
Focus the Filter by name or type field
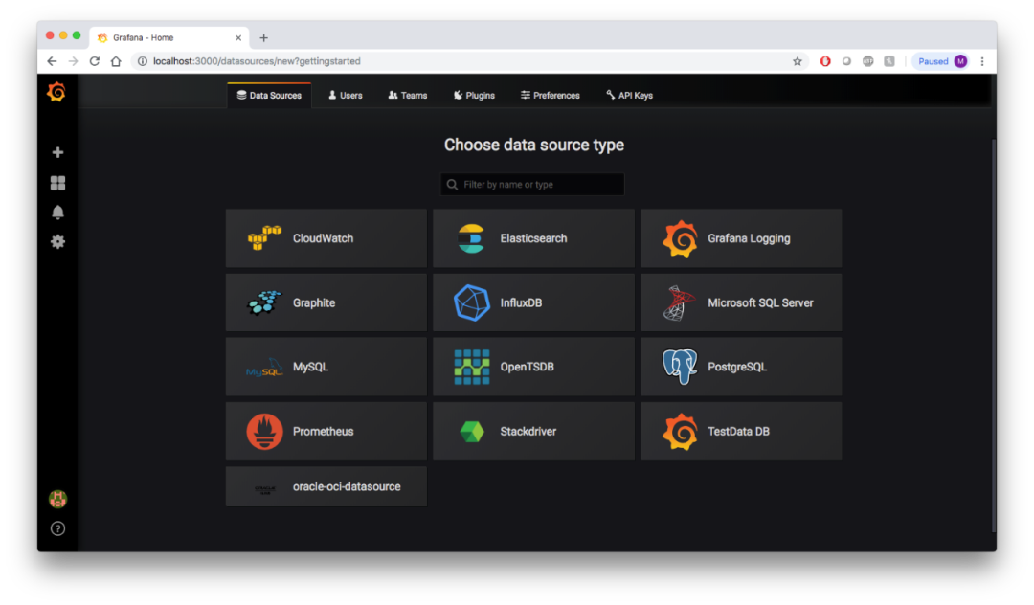[532, 185]
